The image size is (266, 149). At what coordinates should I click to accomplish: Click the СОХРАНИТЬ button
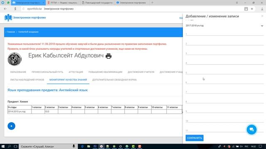pyautogui.click(x=195, y=138)
